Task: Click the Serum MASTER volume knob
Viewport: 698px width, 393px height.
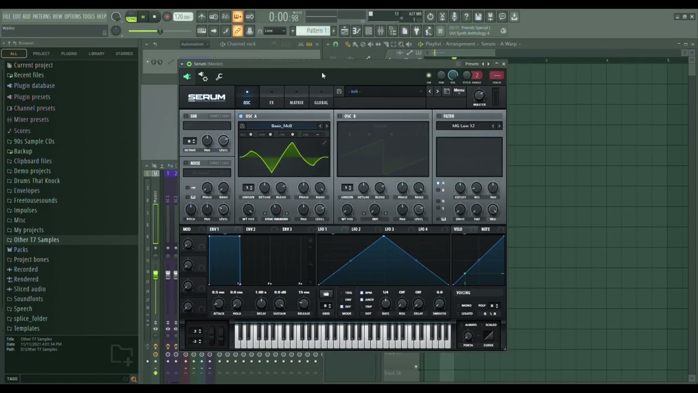Action: coord(479,96)
